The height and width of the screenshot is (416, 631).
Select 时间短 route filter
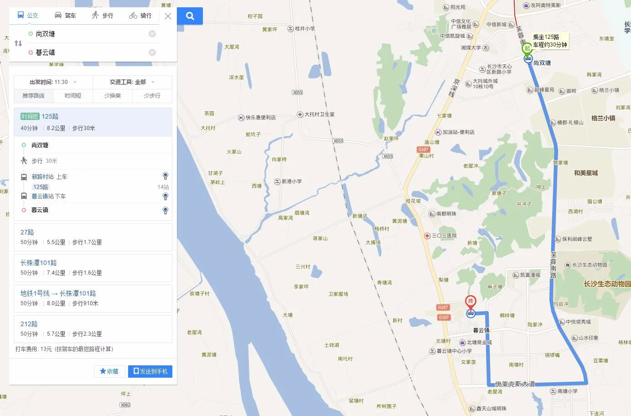pyautogui.click(x=73, y=96)
